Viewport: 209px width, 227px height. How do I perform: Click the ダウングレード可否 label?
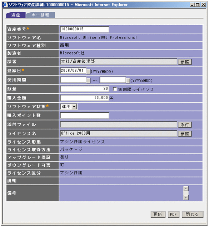[x=29, y=165]
